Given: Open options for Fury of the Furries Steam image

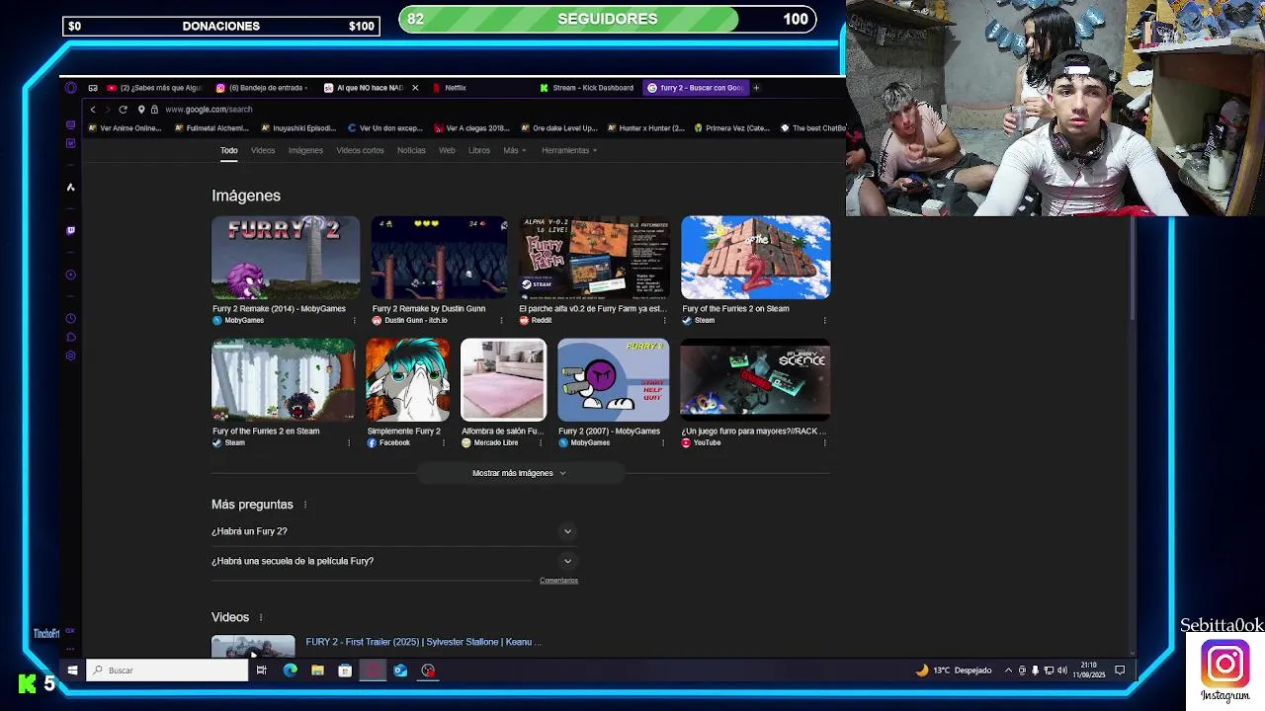Looking at the screenshot, I should point(348,442).
